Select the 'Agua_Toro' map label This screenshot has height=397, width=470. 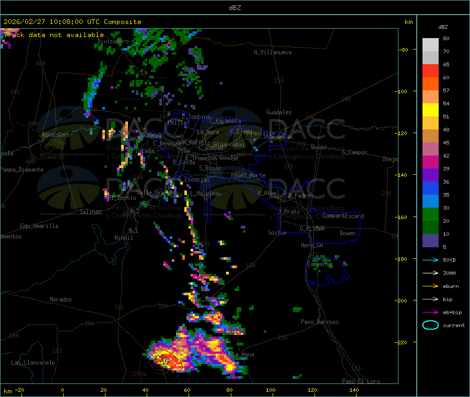pyautogui.click(x=56, y=135)
